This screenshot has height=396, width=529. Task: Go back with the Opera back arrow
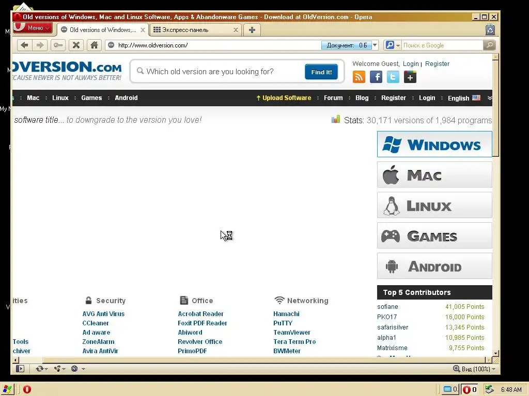tap(24, 45)
